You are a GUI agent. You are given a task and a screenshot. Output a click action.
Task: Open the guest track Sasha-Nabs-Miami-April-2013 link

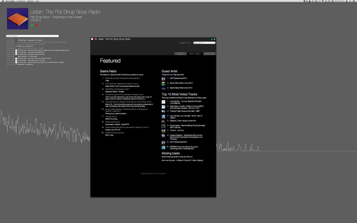(x=181, y=88)
